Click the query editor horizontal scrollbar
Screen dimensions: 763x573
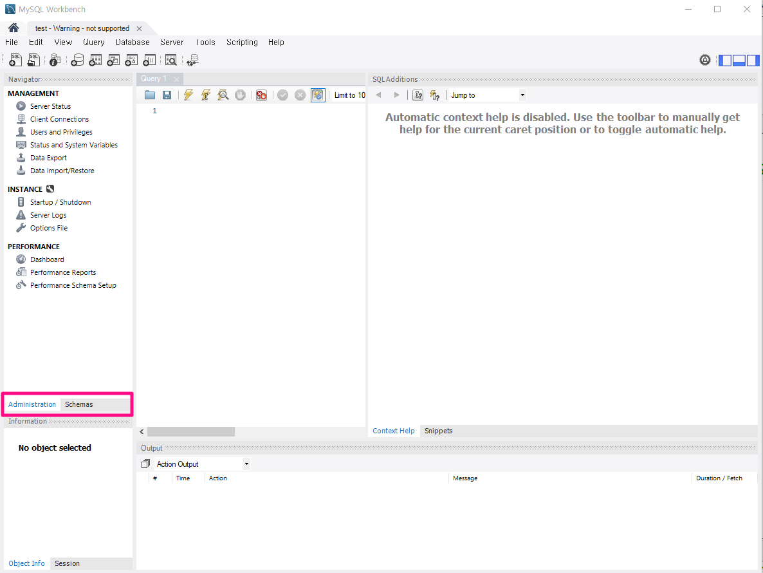[x=190, y=432]
